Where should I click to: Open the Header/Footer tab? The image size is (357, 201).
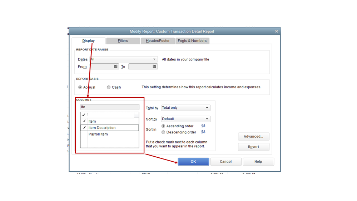(x=158, y=41)
